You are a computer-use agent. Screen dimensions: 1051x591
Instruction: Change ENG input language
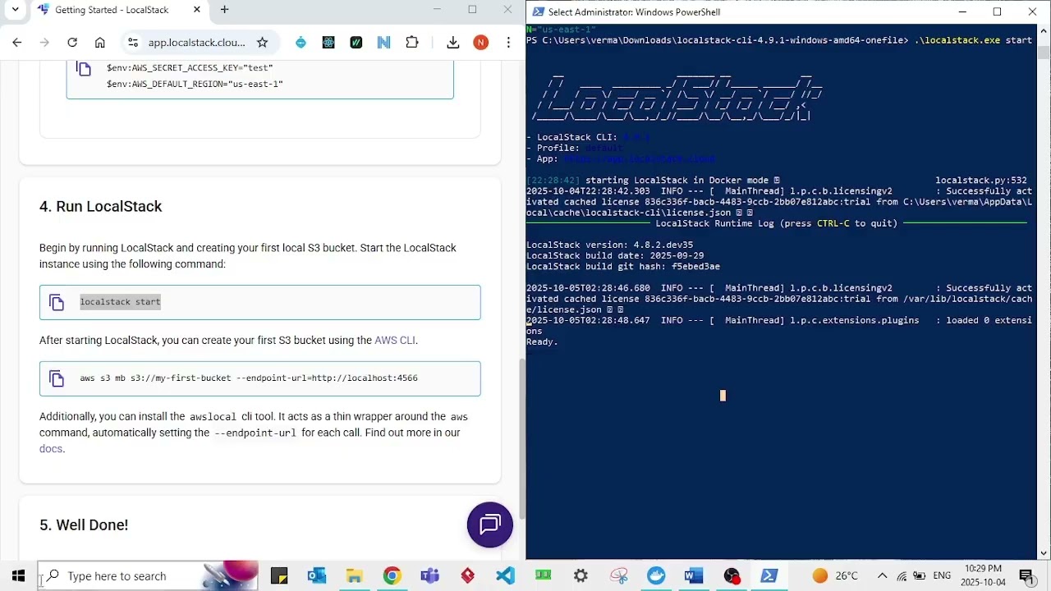(942, 576)
